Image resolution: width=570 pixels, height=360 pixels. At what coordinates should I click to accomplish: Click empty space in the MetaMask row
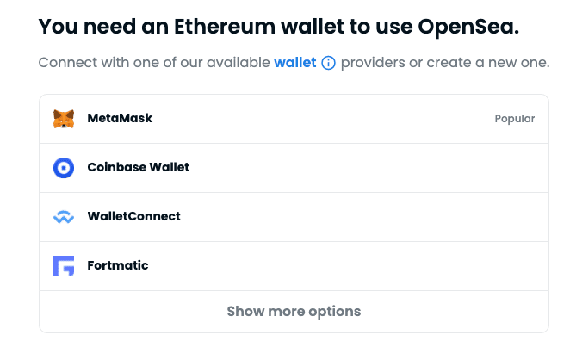pos(327,119)
